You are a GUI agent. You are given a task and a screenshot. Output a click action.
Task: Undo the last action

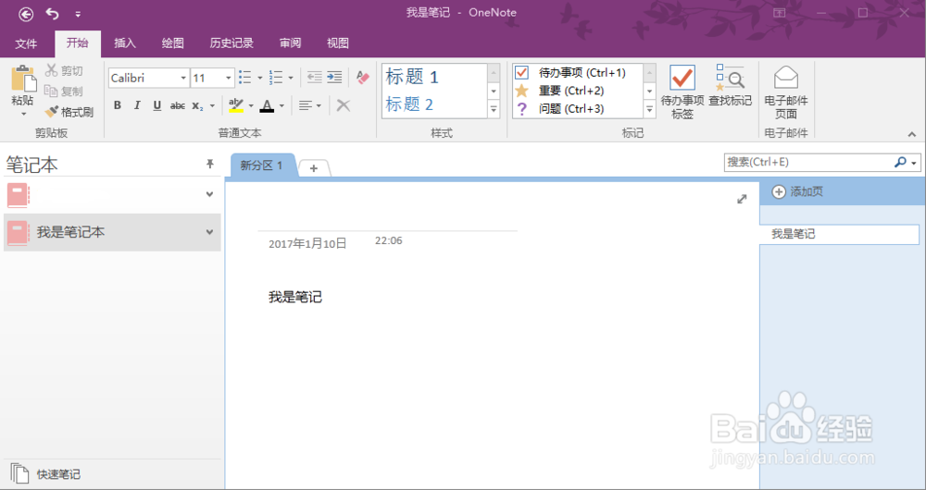pos(53,13)
